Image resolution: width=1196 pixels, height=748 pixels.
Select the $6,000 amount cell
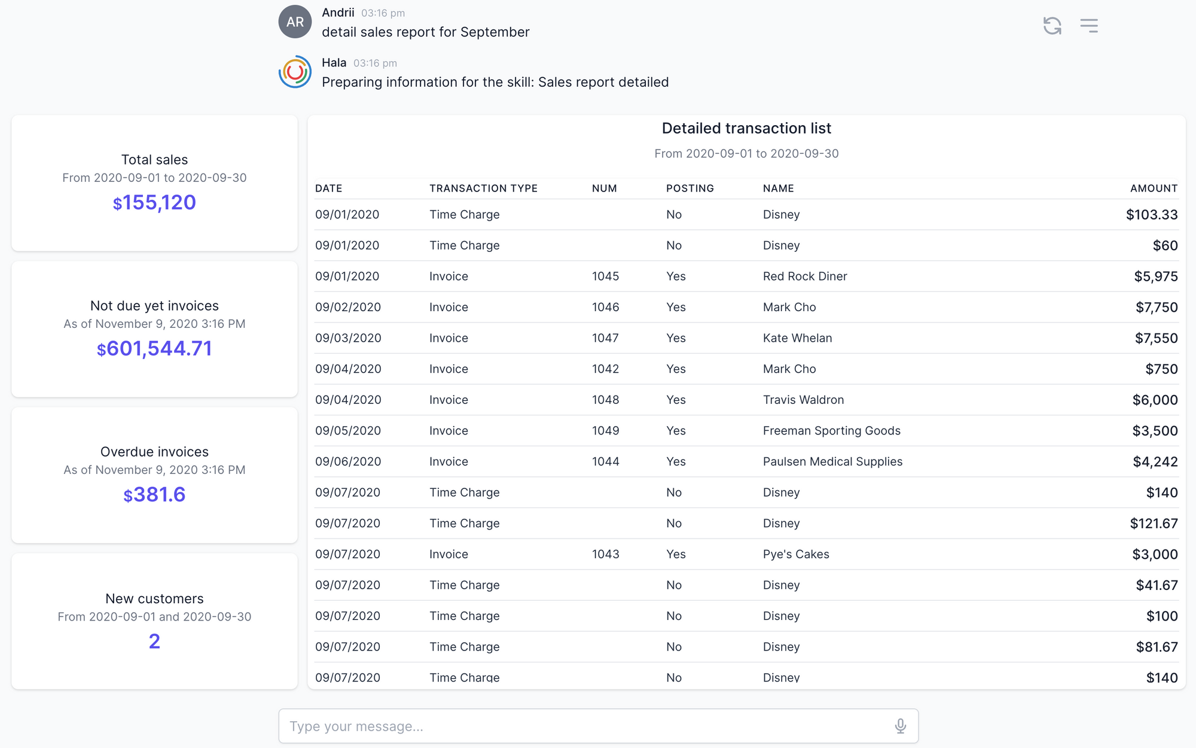(x=1155, y=400)
